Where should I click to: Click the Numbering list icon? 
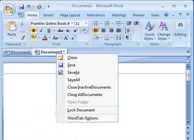pyautogui.click(x=107, y=24)
